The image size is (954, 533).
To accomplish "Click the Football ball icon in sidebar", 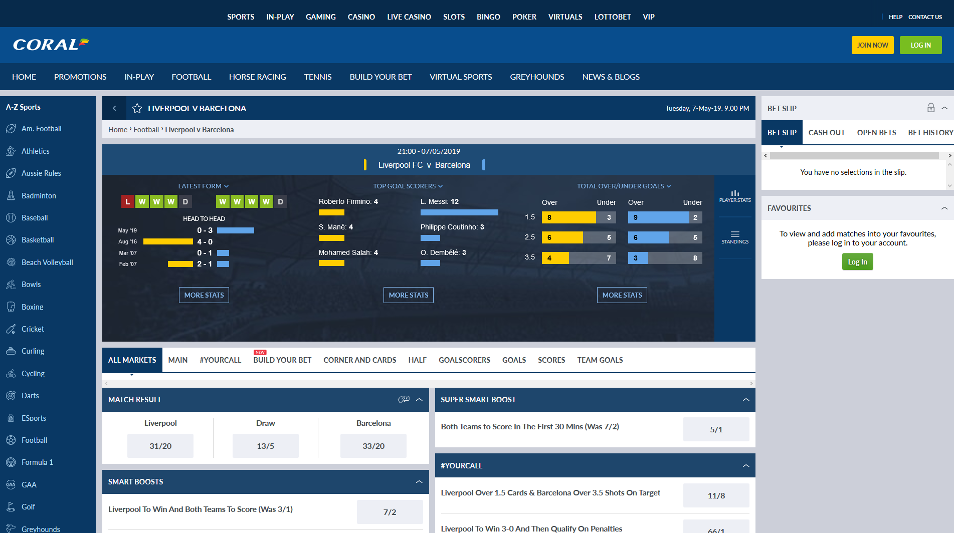I will 11,440.
